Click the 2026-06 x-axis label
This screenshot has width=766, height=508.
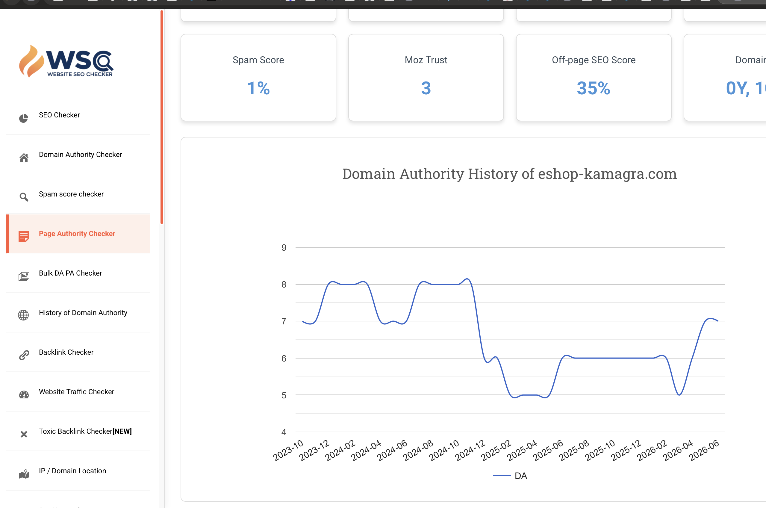point(704,450)
